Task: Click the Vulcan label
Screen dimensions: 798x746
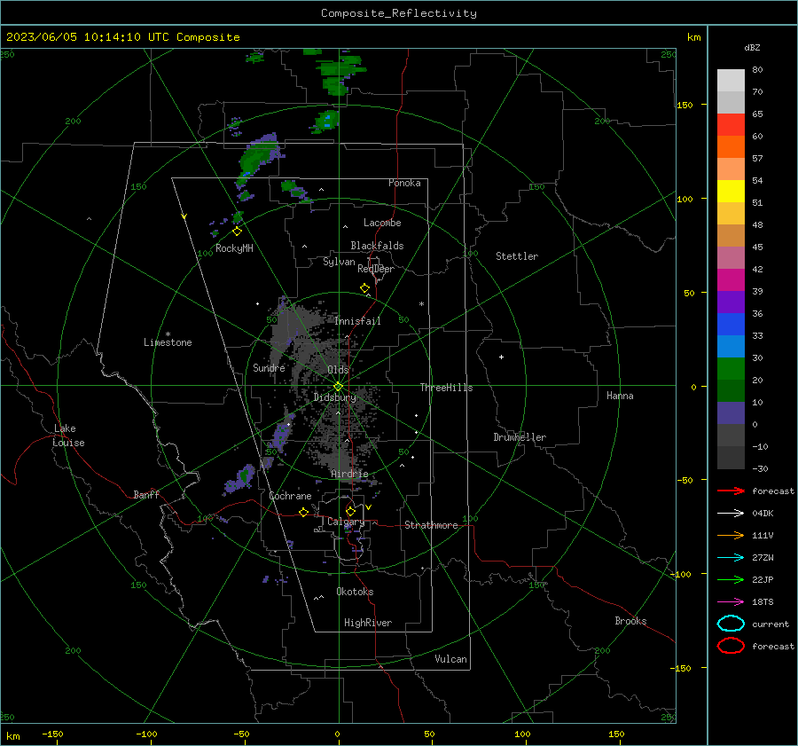Action: 450,659
